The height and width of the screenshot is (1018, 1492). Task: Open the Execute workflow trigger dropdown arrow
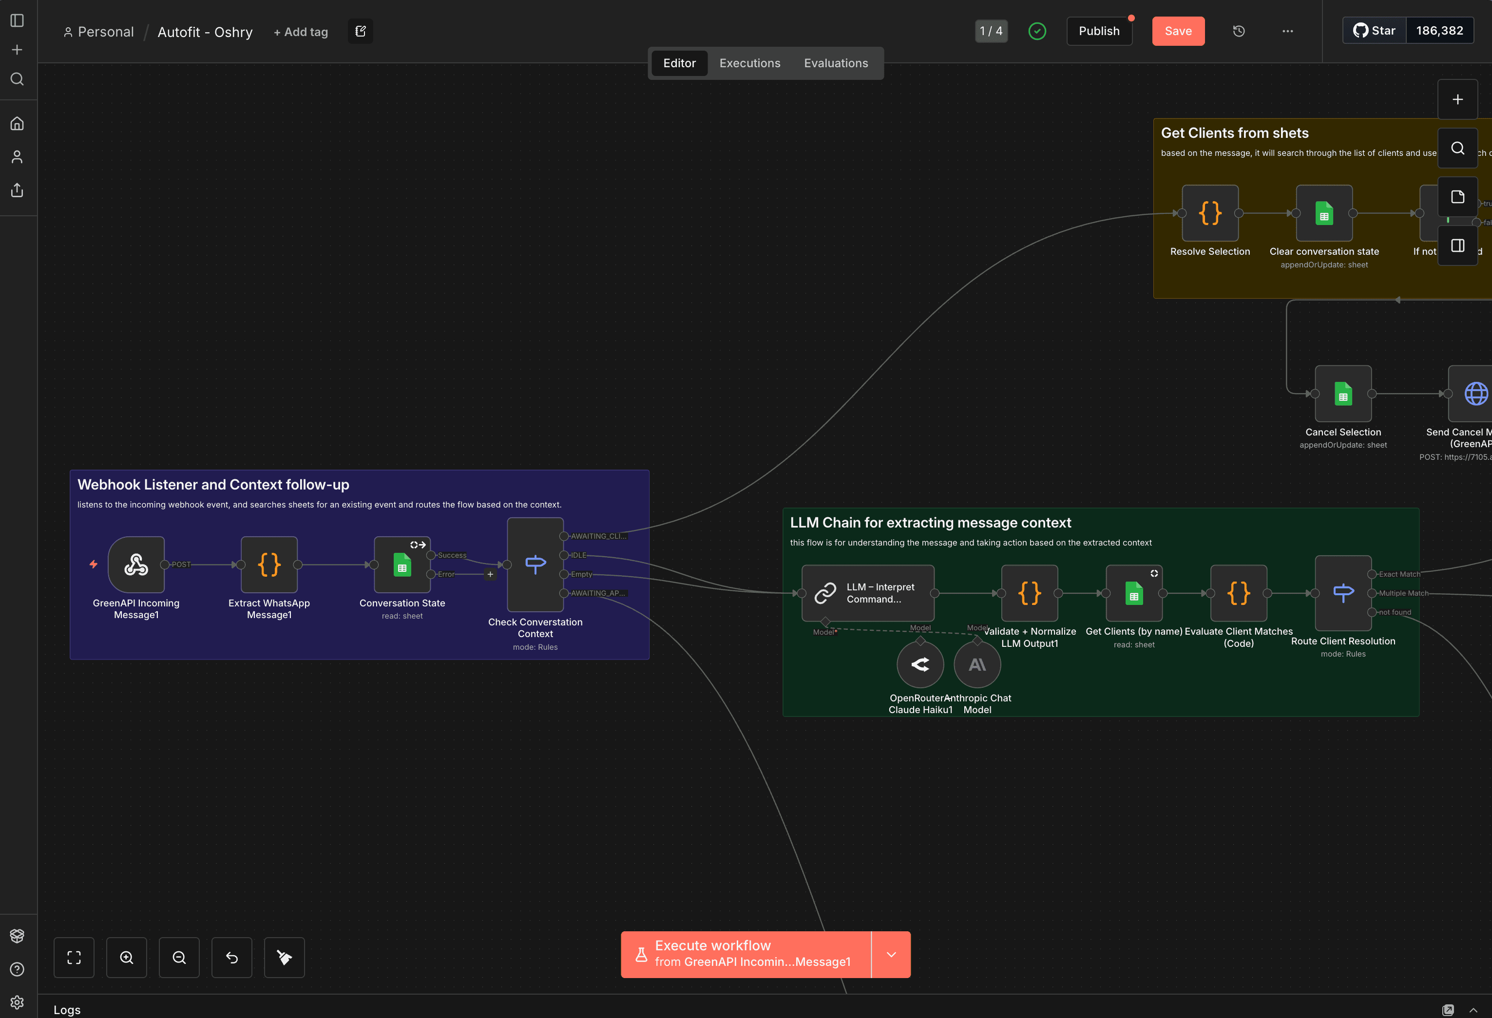891,954
